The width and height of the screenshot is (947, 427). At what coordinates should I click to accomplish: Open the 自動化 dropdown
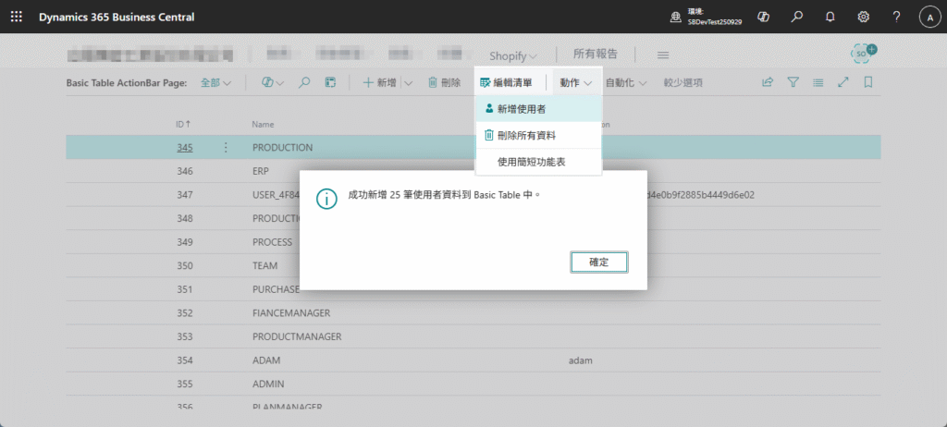626,83
